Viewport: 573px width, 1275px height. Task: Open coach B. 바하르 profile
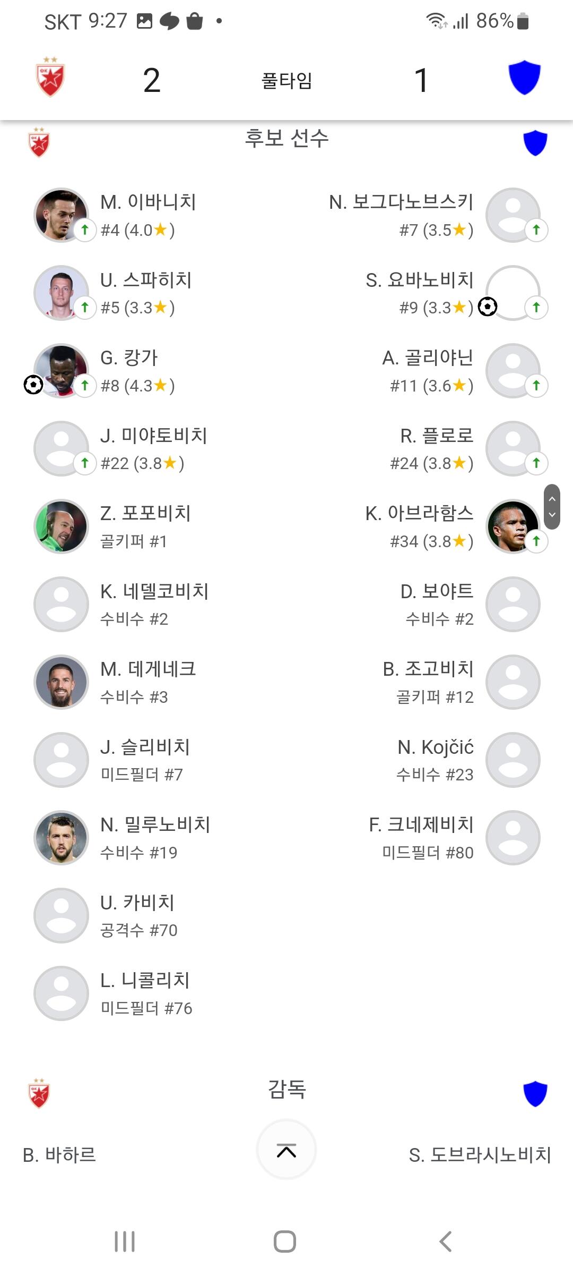[x=59, y=1155]
